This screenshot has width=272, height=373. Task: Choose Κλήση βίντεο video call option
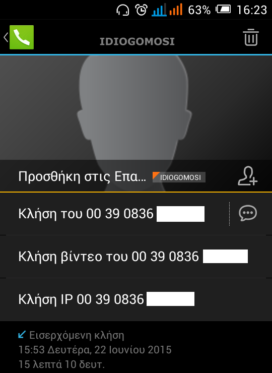136,257
